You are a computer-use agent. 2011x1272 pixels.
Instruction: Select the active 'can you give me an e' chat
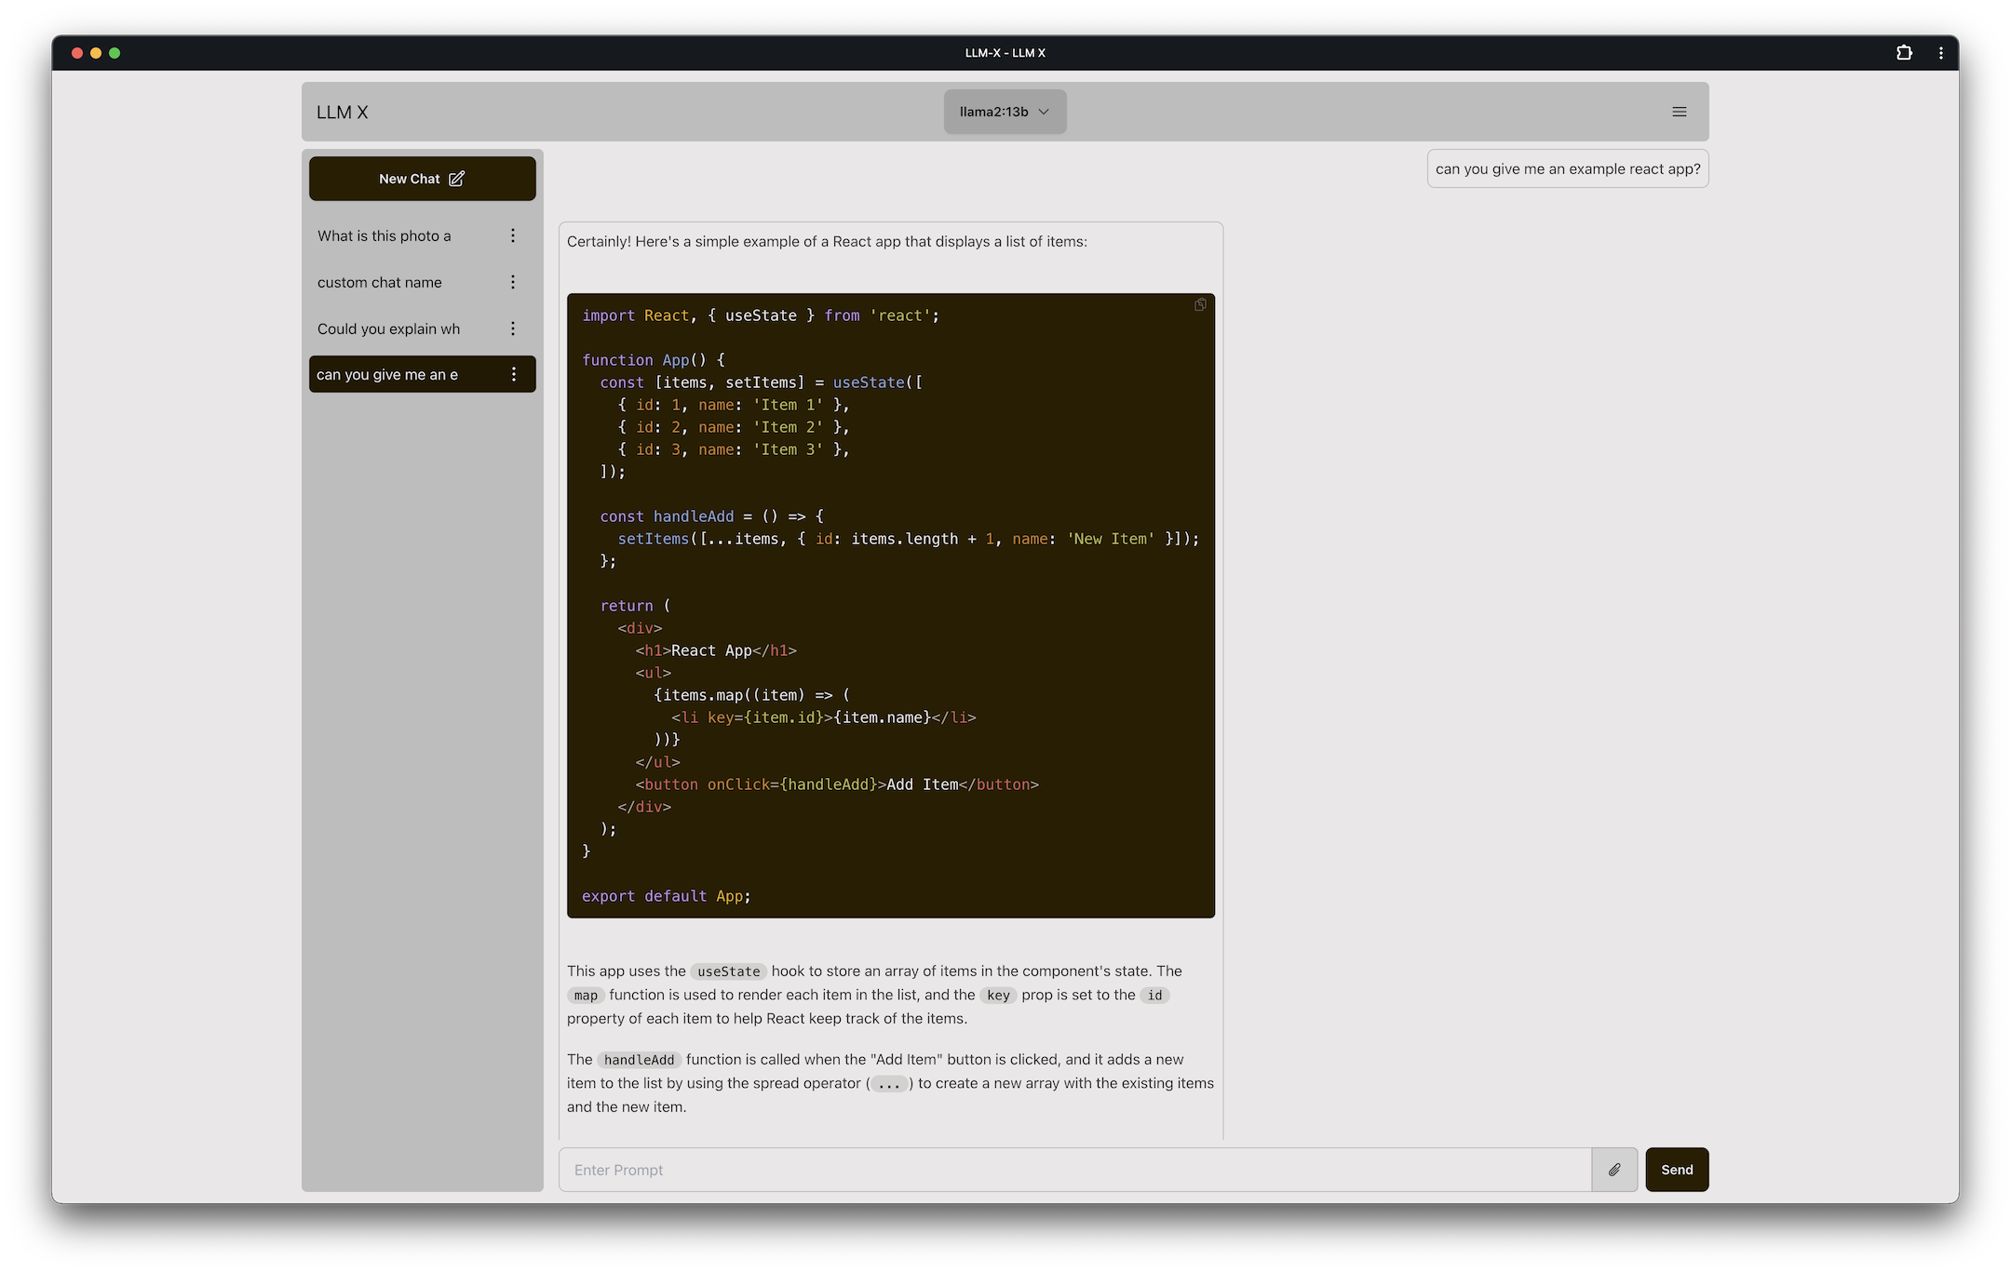pos(387,374)
